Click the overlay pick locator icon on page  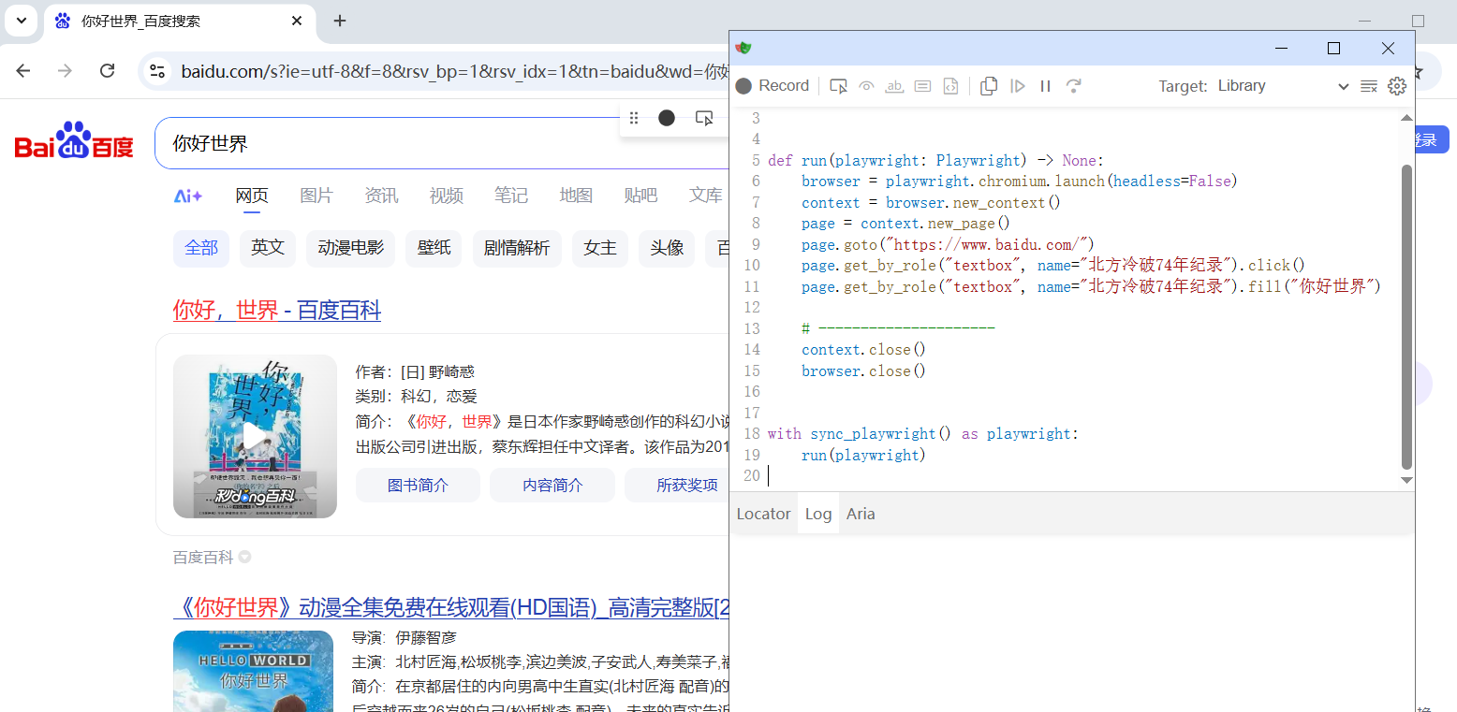[704, 118]
